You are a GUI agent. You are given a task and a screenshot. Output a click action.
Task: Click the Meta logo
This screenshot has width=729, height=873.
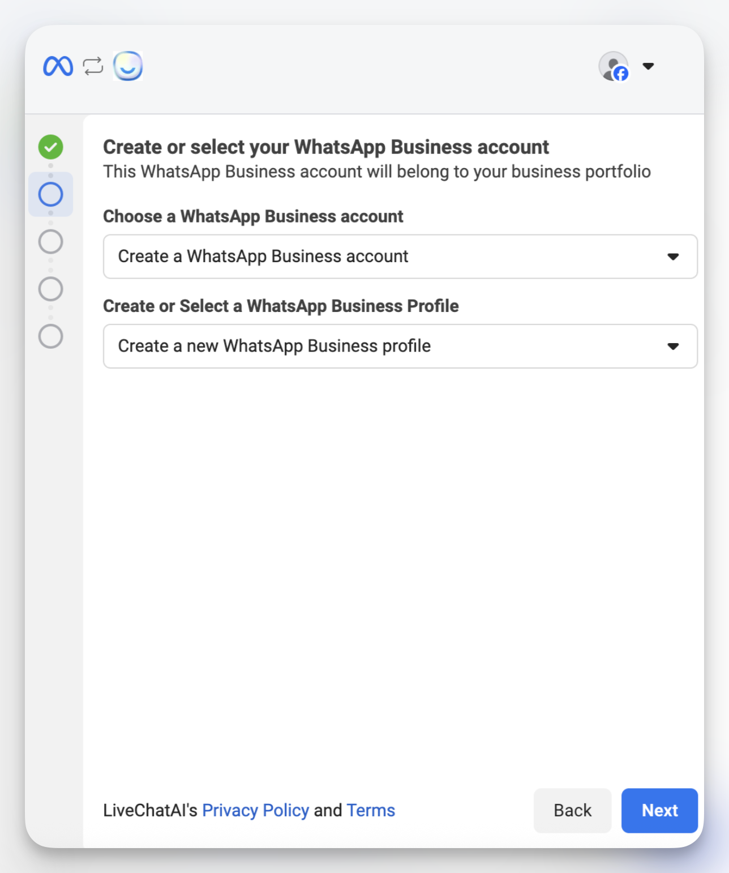58,66
